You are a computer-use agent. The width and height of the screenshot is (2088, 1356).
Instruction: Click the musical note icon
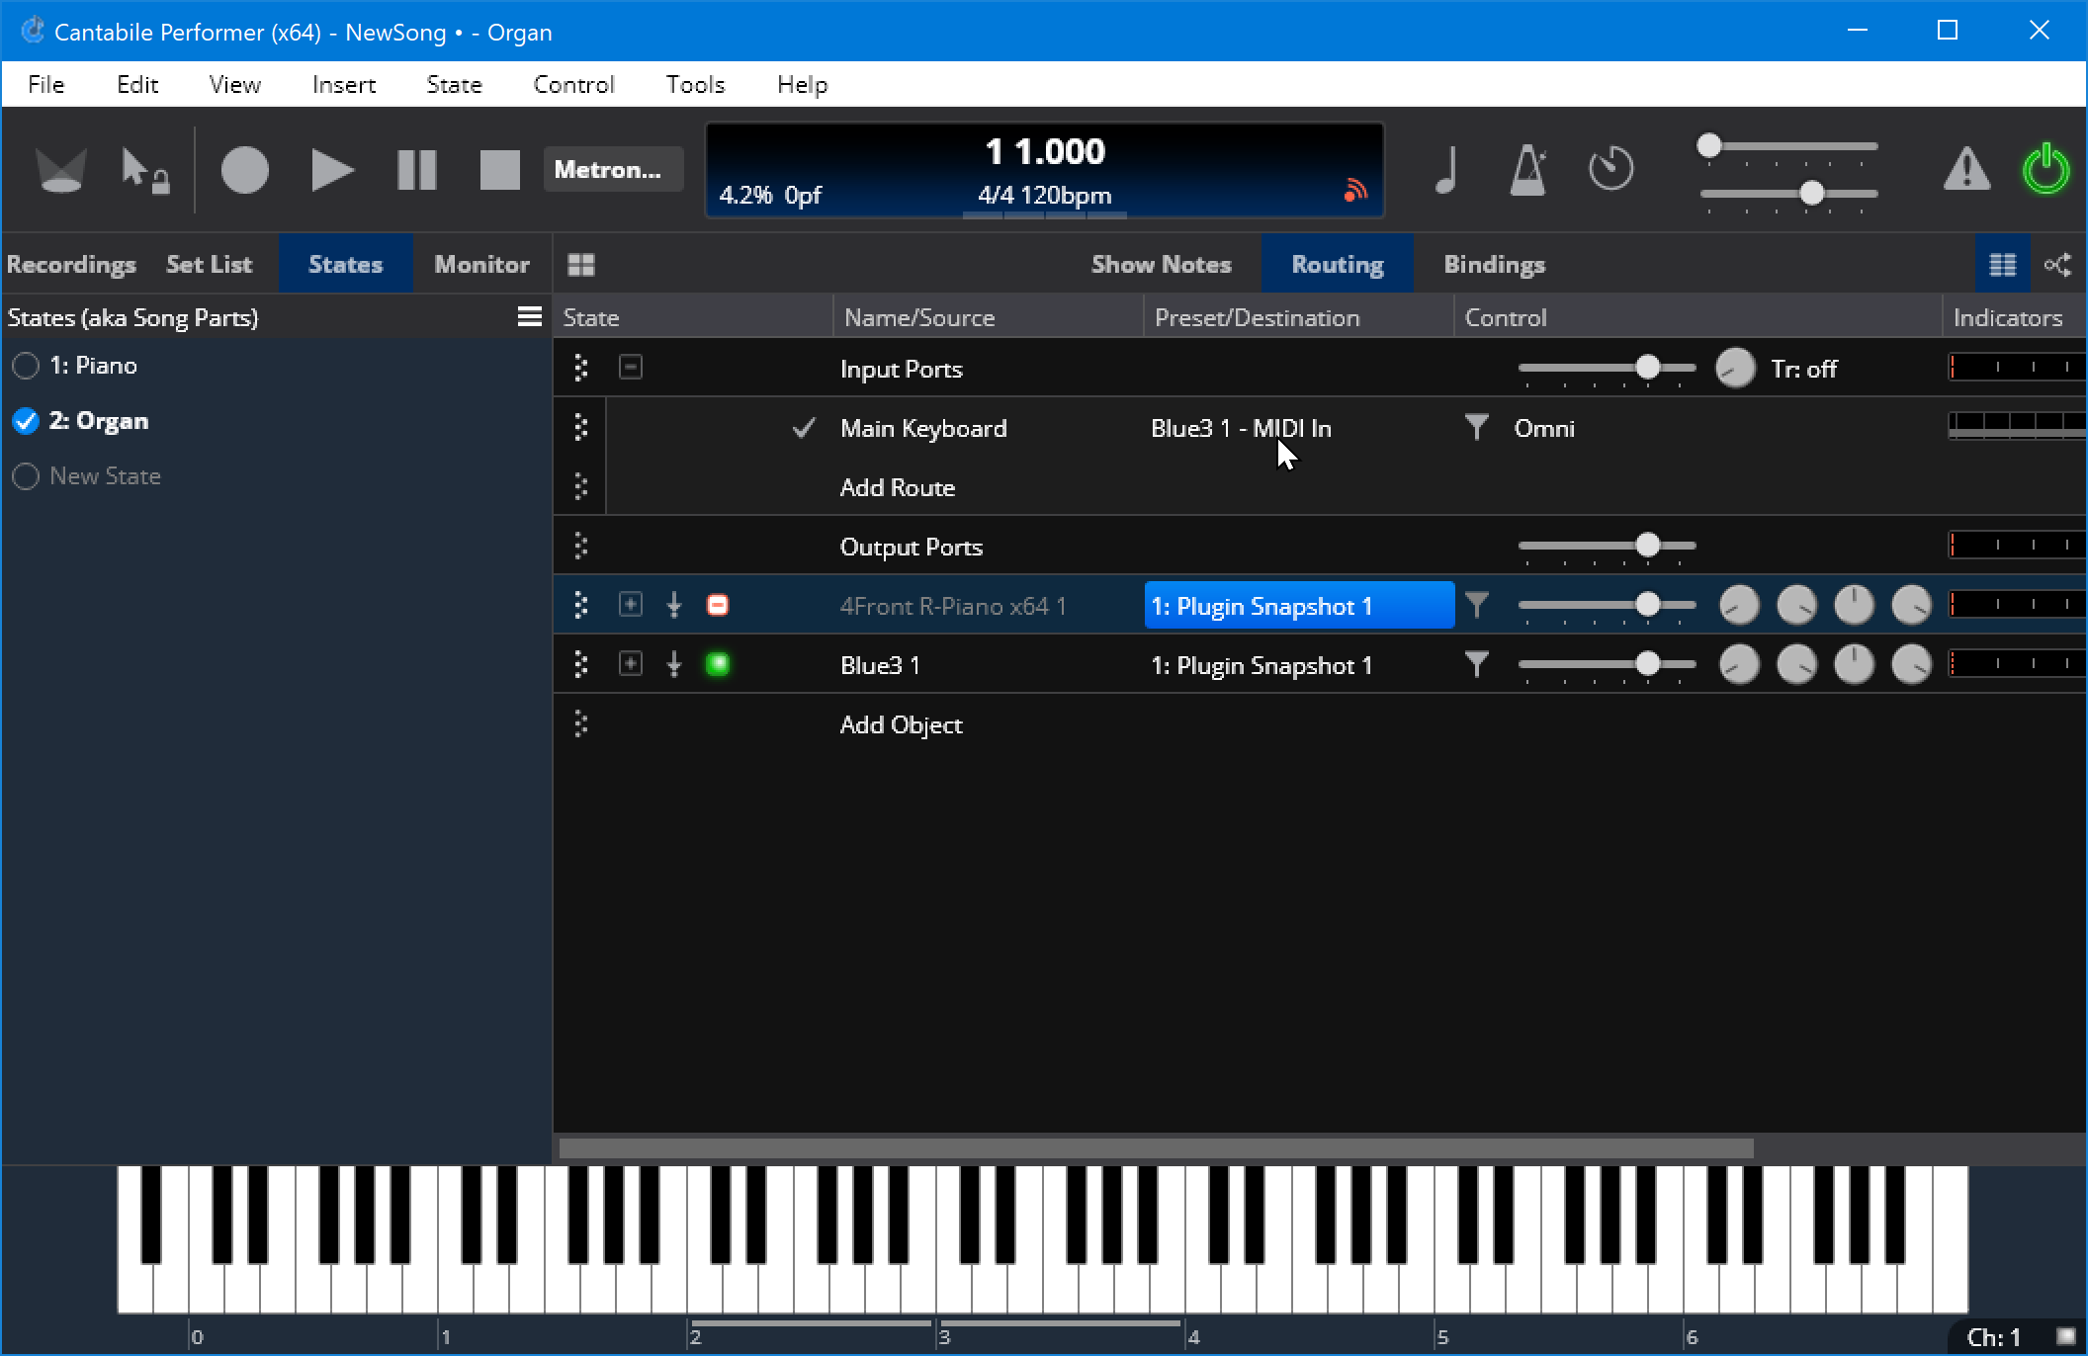pos(1446,169)
